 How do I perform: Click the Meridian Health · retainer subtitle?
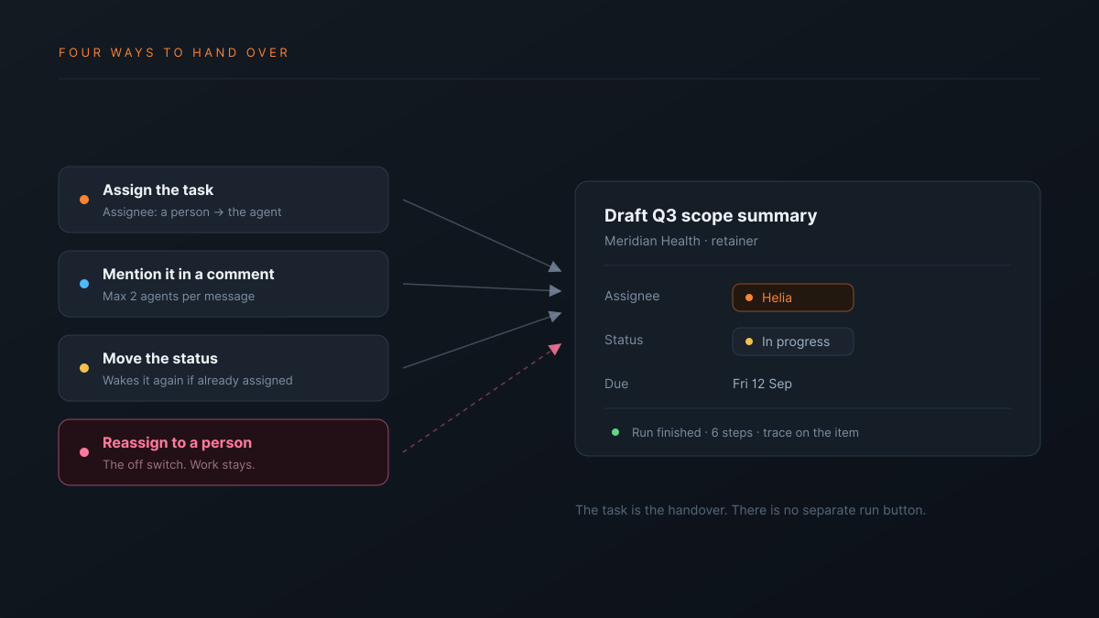(x=681, y=241)
